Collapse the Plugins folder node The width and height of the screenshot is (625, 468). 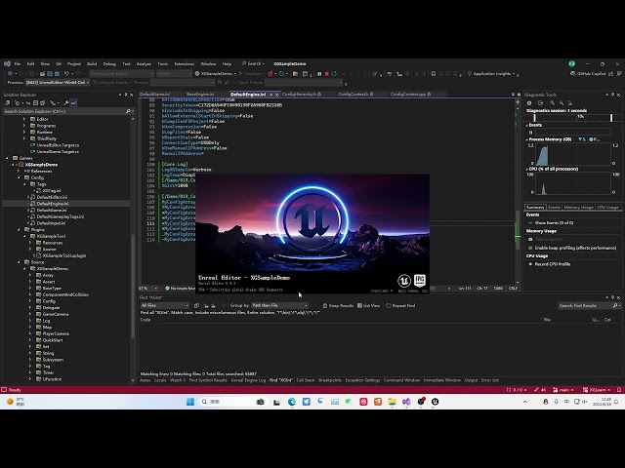19,230
